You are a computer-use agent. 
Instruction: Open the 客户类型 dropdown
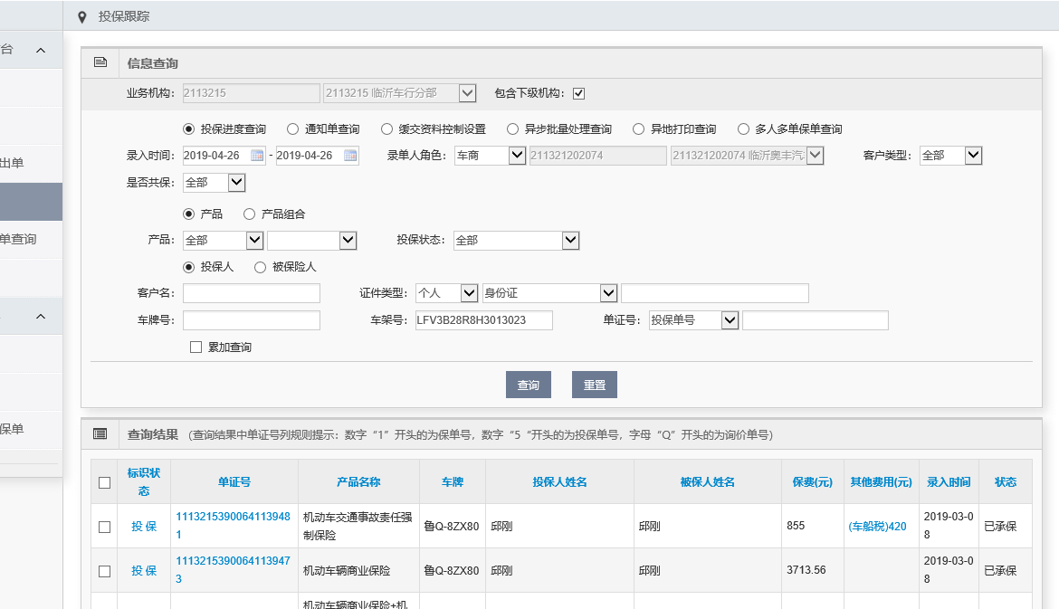tap(973, 156)
